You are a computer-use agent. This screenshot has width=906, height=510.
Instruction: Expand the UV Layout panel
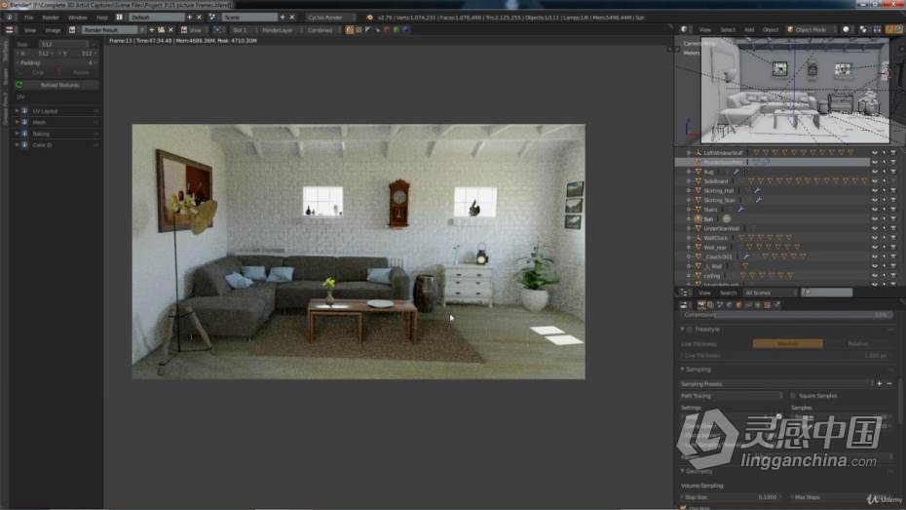tap(17, 111)
